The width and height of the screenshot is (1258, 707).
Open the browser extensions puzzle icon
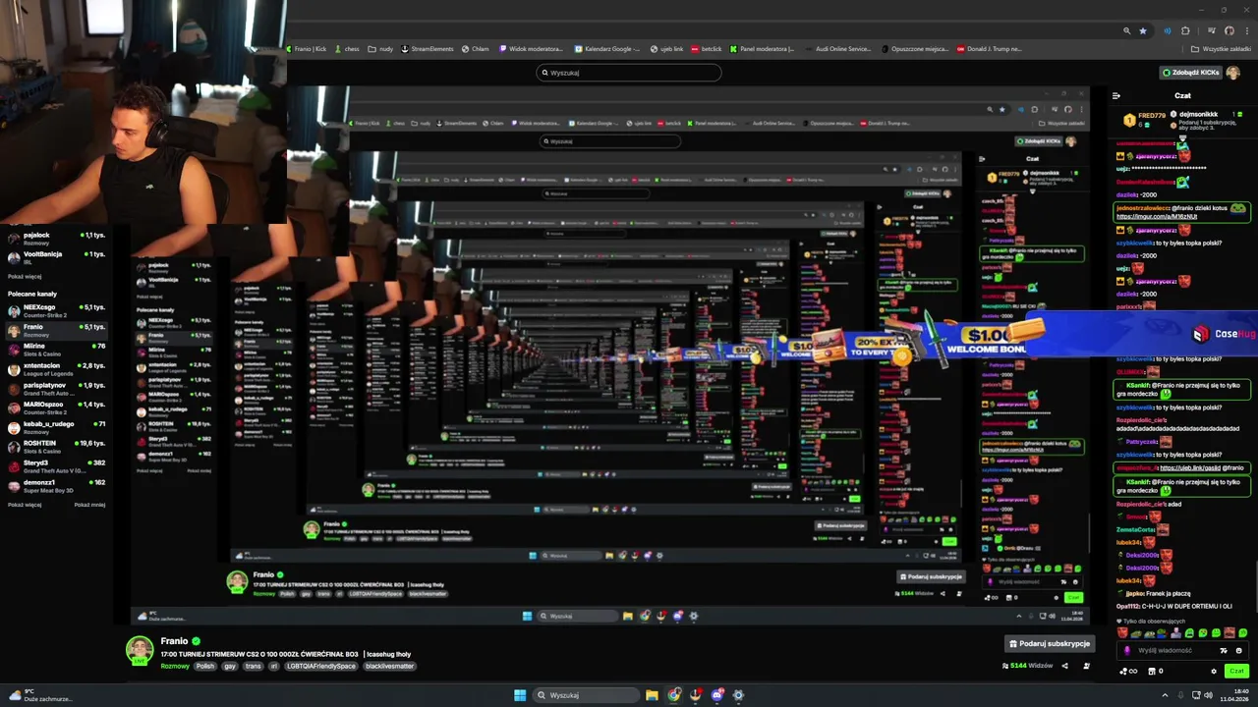tap(1185, 30)
